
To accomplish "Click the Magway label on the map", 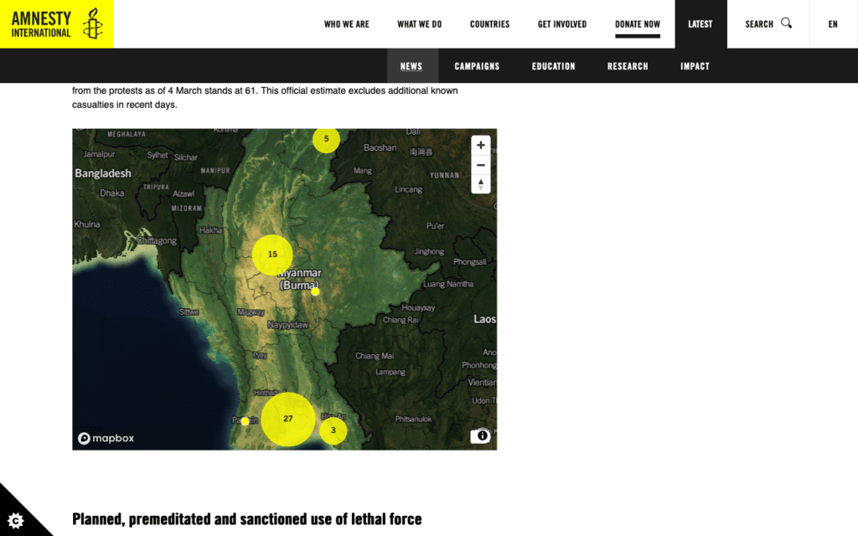I will pos(251,312).
